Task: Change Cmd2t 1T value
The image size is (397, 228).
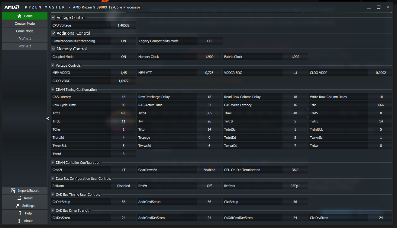Action: 124,170
